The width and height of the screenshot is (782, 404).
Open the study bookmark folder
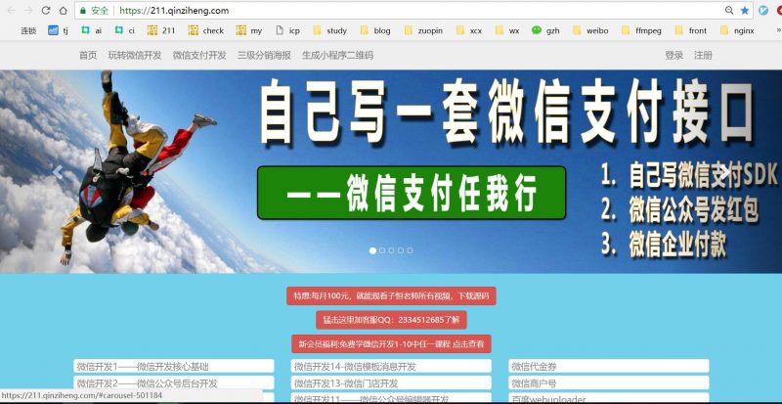pos(329,30)
